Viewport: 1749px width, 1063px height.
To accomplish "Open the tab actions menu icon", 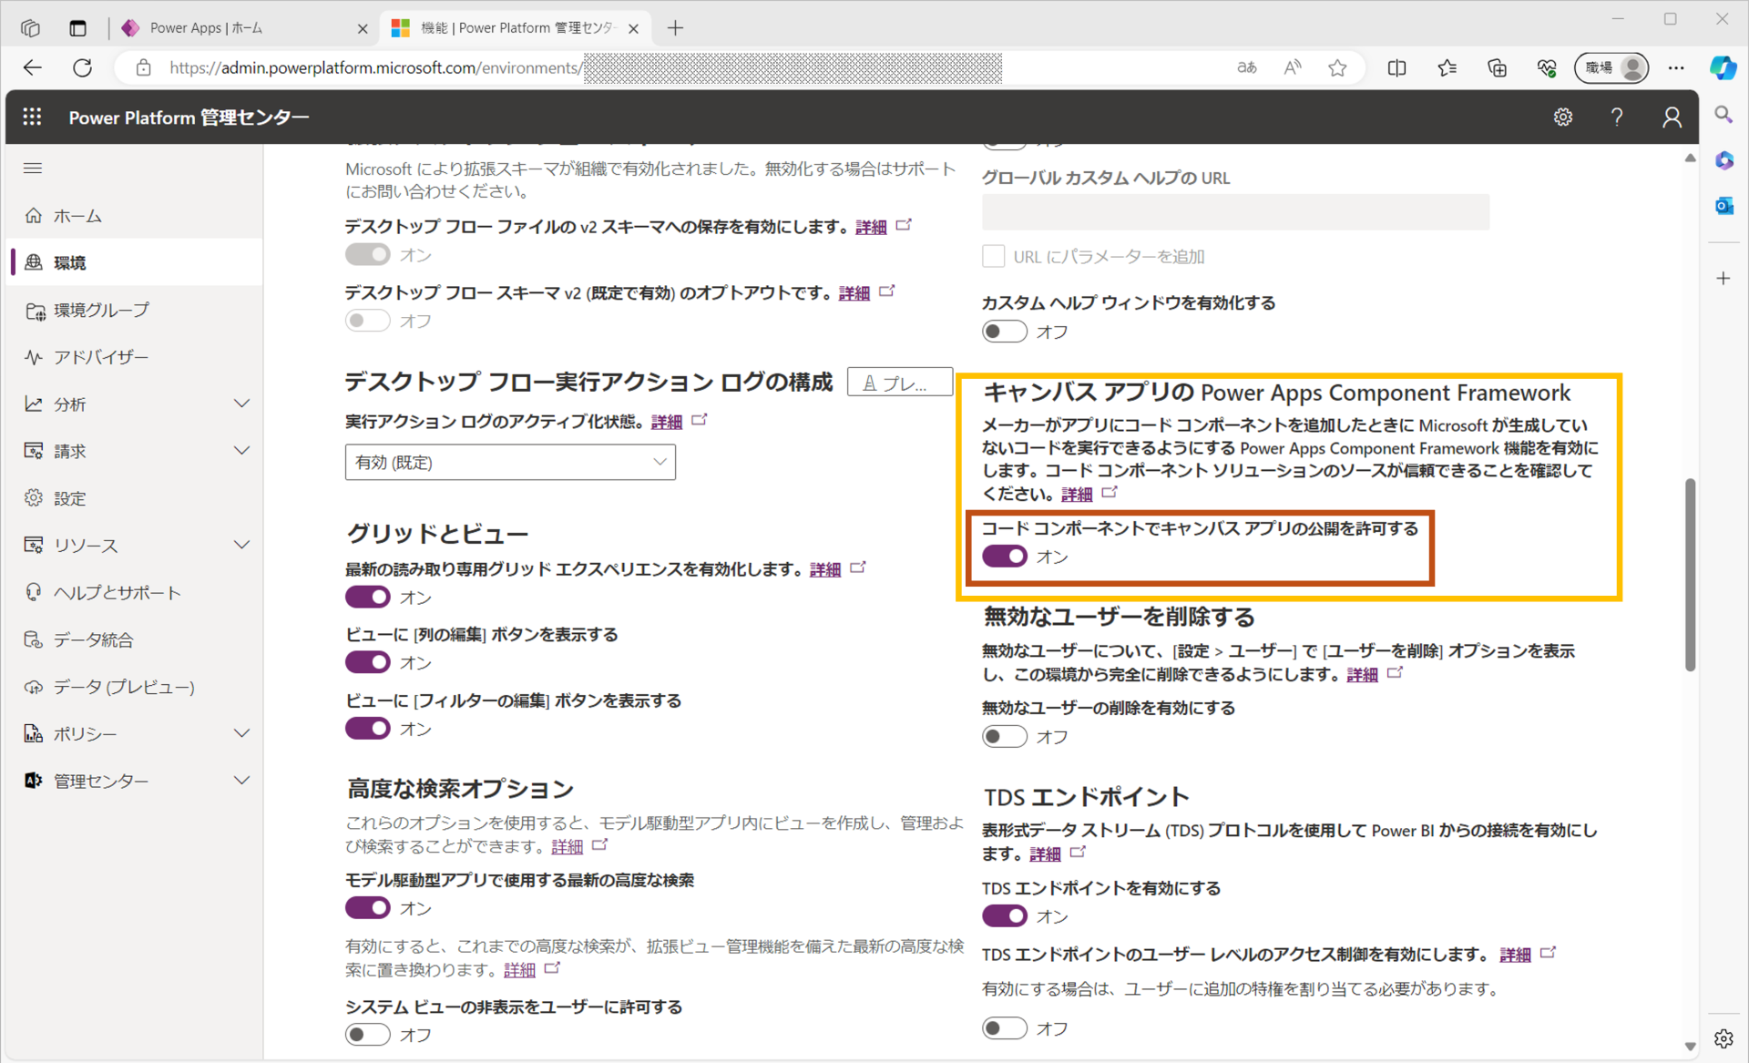I will click(78, 28).
